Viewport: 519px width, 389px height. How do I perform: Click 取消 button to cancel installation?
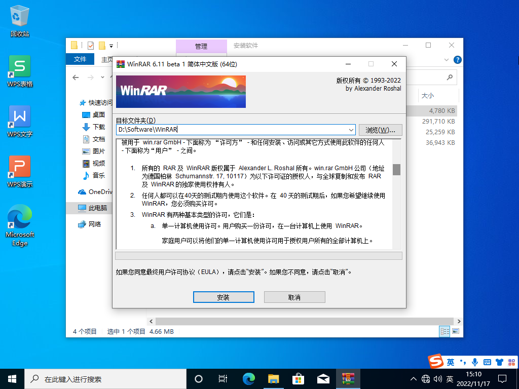(294, 297)
